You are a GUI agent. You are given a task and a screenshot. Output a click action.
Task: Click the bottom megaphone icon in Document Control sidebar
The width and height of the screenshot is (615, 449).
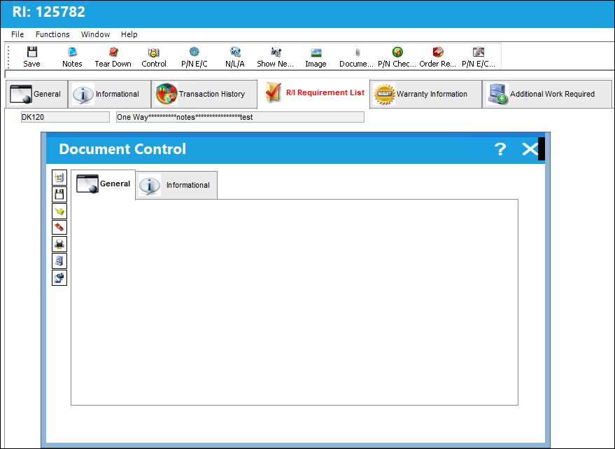[59, 277]
